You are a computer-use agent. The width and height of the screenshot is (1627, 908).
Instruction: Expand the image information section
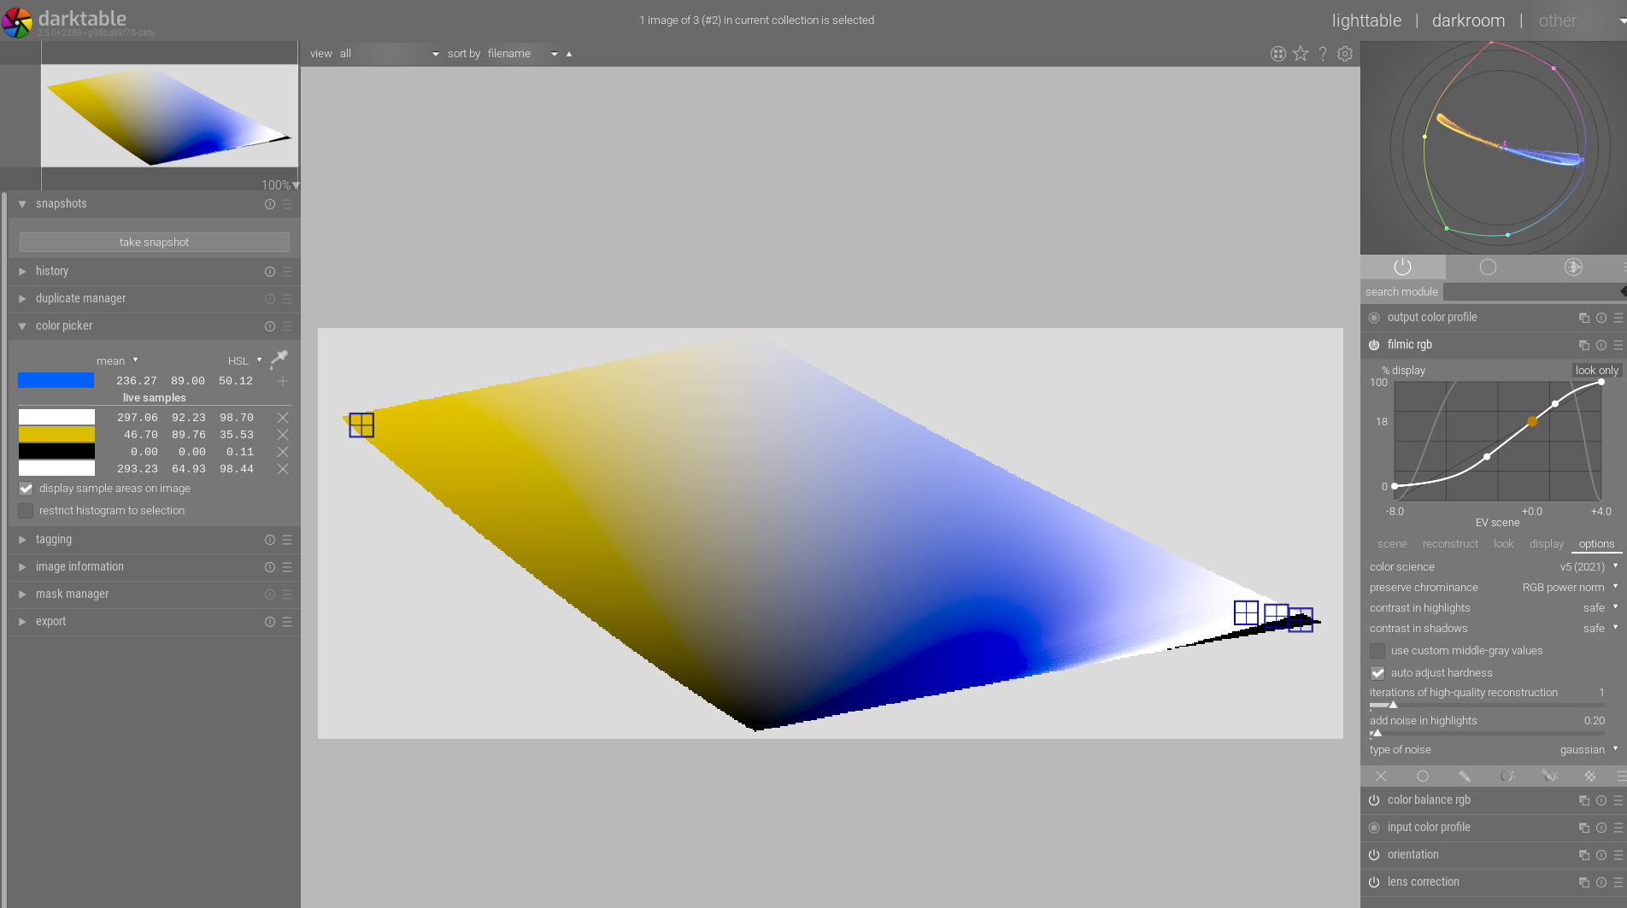(x=79, y=566)
